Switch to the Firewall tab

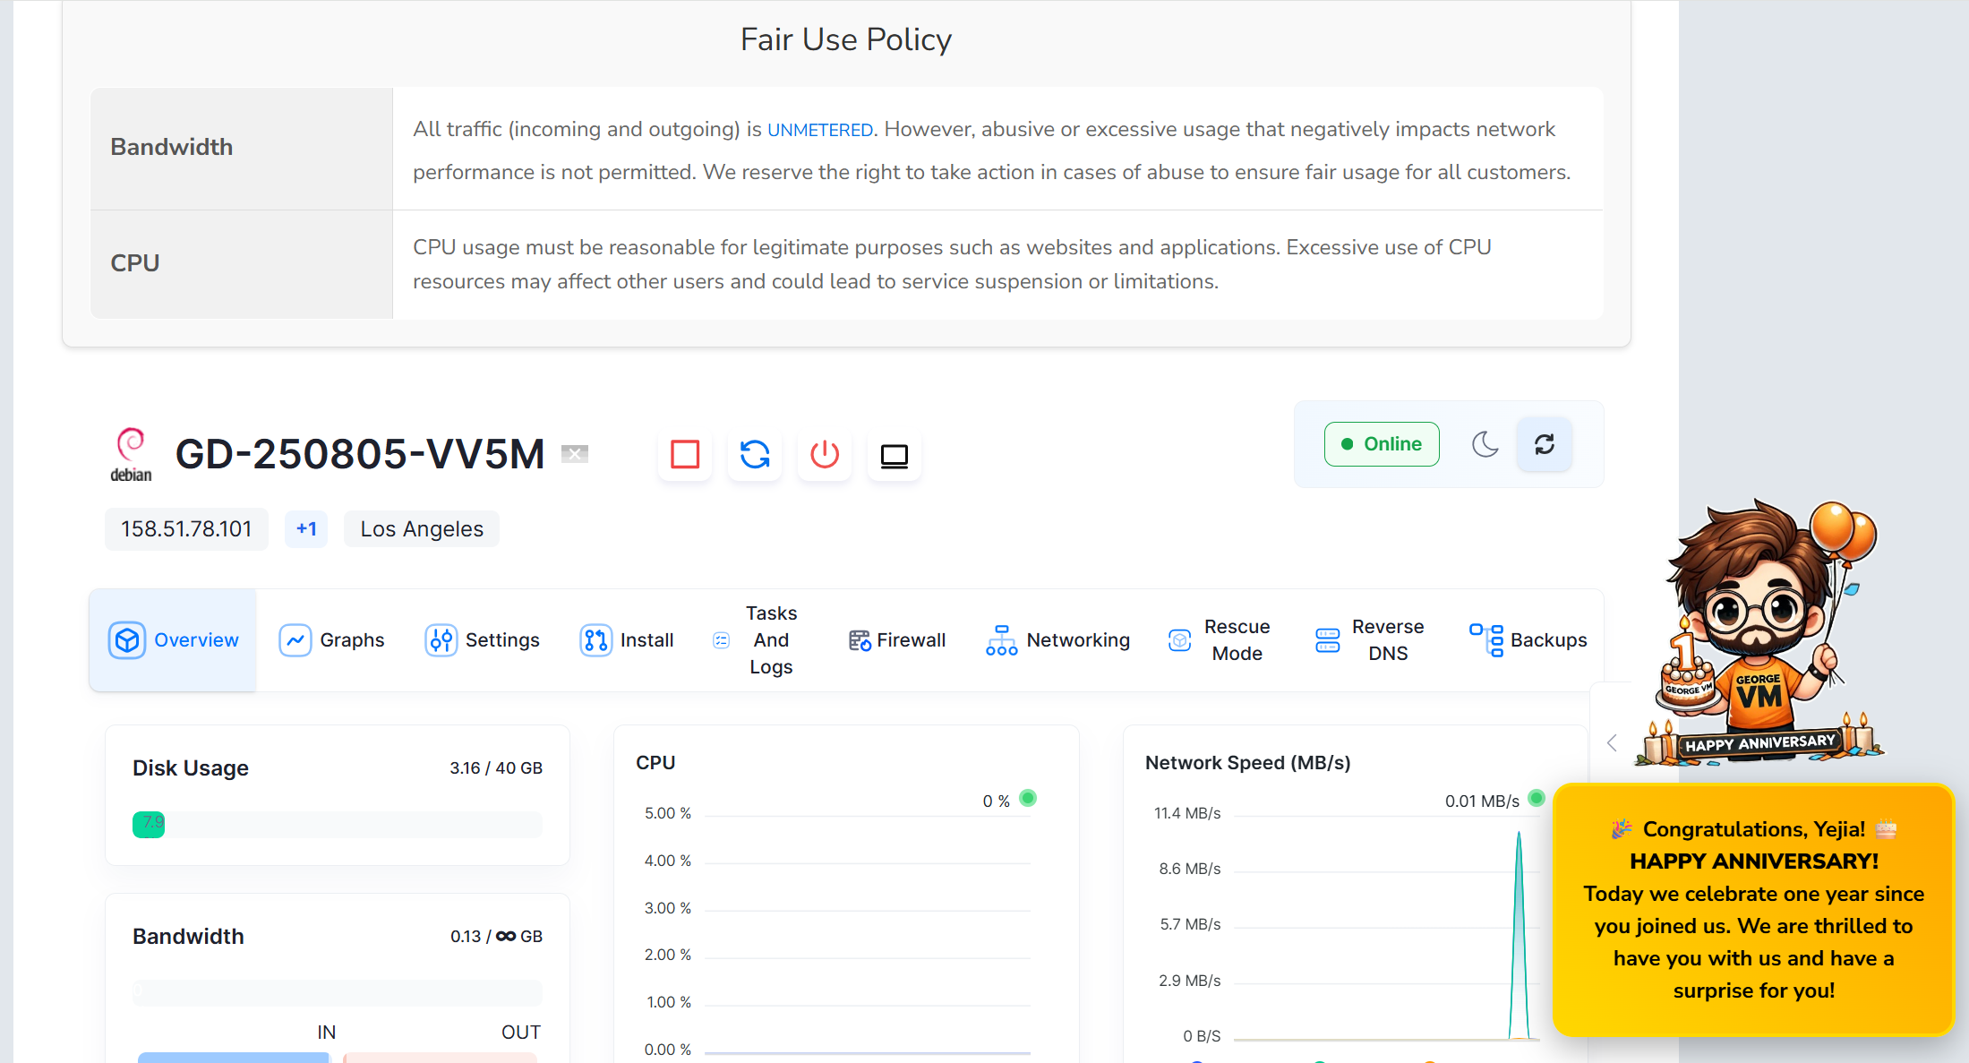click(x=896, y=640)
